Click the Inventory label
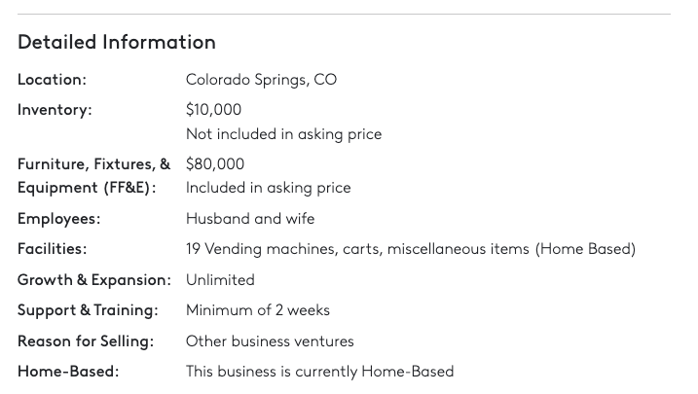698x394 pixels. tap(55, 110)
